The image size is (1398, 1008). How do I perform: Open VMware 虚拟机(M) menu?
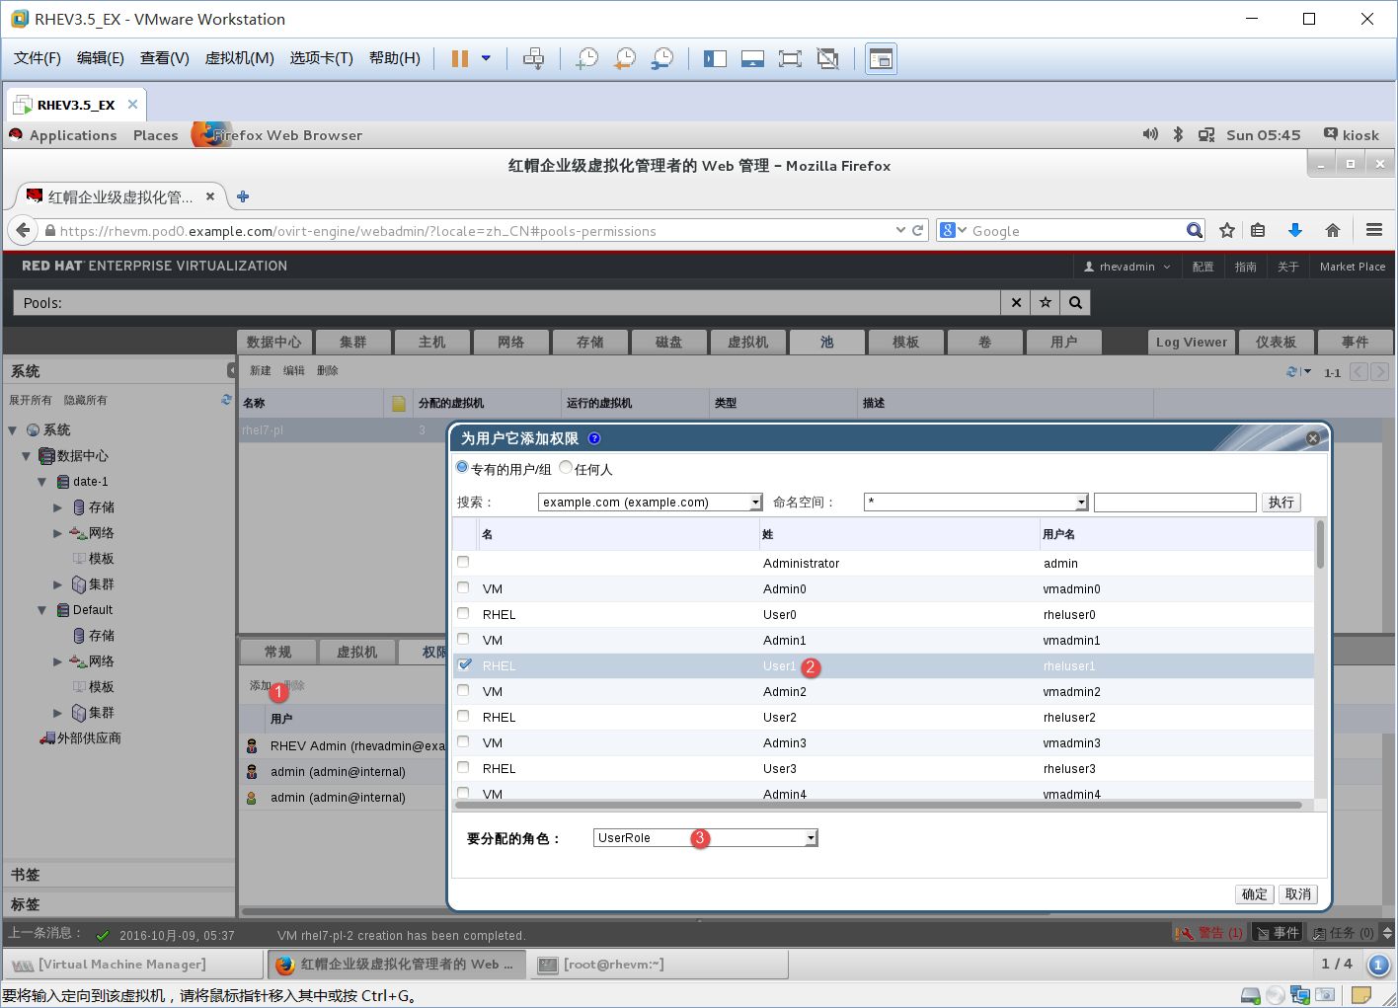point(239,58)
